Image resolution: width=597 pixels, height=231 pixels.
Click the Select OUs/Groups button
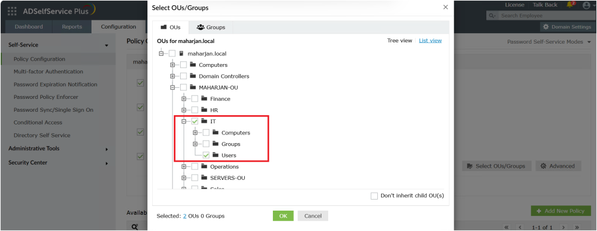(x=497, y=166)
